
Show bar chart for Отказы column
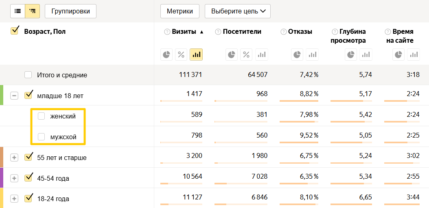pos(312,55)
